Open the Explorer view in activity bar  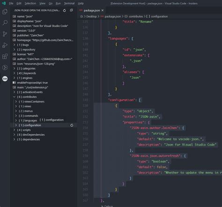click(x=5, y=12)
